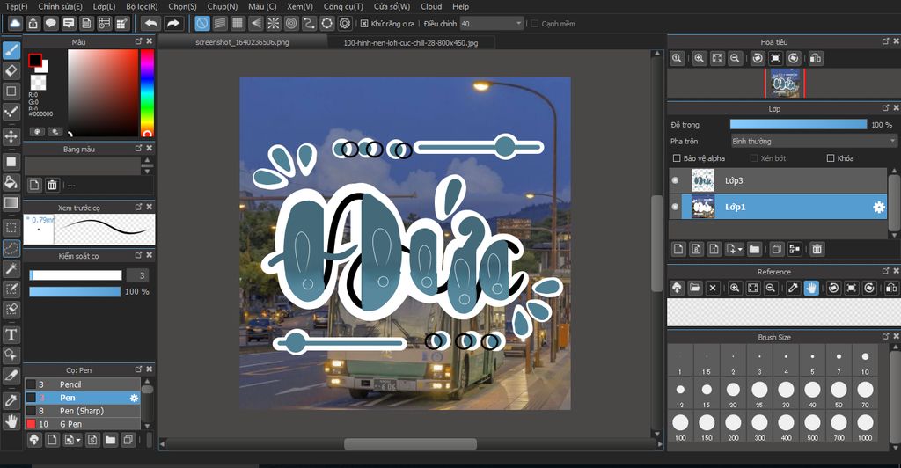The height and width of the screenshot is (468, 901).
Task: Choose brush size 1000 preset
Action: pyautogui.click(x=865, y=426)
